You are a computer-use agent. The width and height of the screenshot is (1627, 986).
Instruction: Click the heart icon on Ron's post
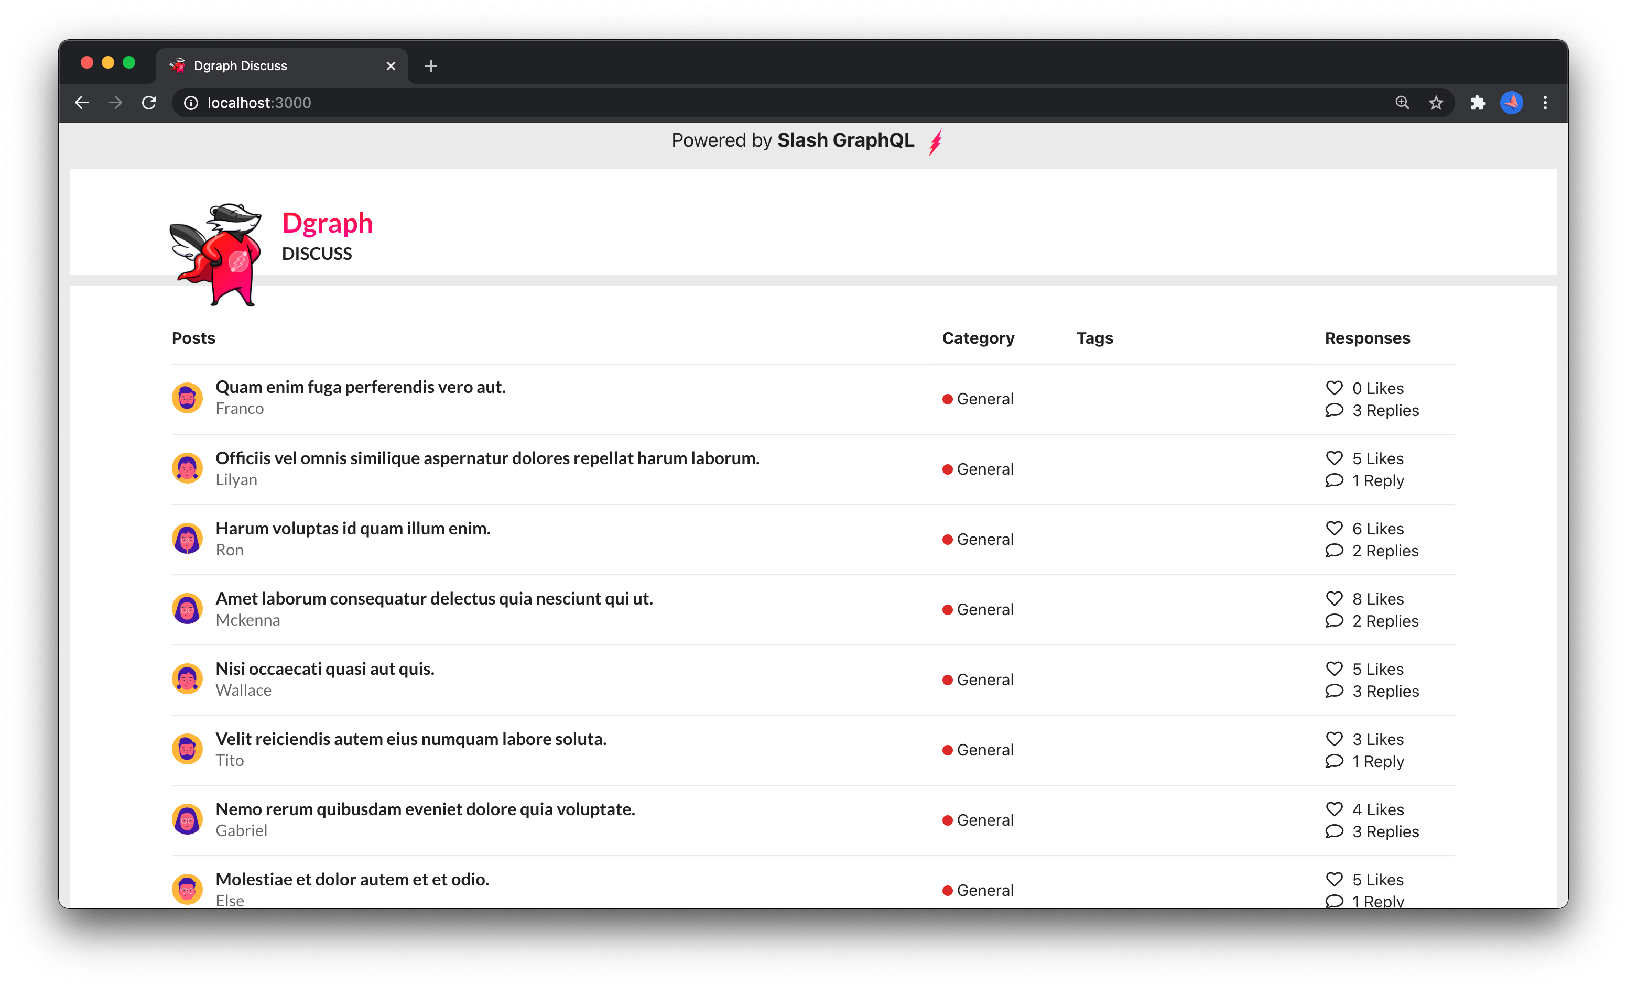coord(1335,529)
